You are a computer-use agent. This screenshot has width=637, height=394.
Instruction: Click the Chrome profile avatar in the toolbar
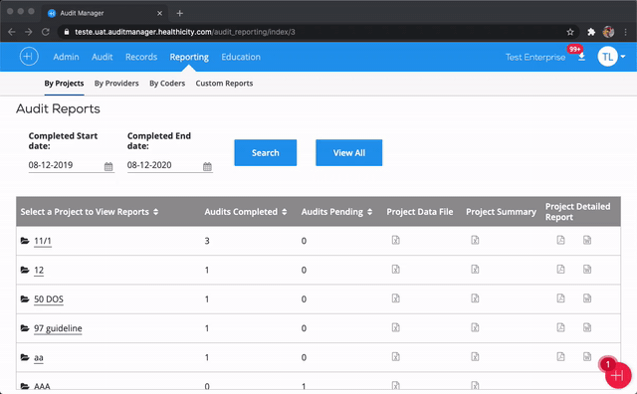[608, 32]
